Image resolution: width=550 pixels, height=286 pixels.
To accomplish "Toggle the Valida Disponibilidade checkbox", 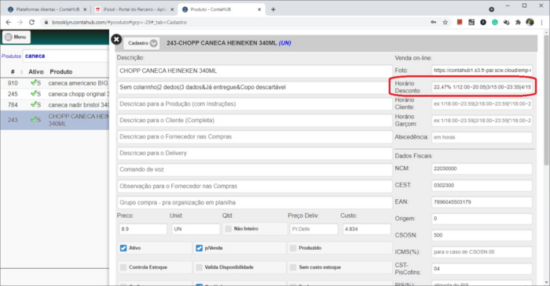I will click(x=199, y=267).
